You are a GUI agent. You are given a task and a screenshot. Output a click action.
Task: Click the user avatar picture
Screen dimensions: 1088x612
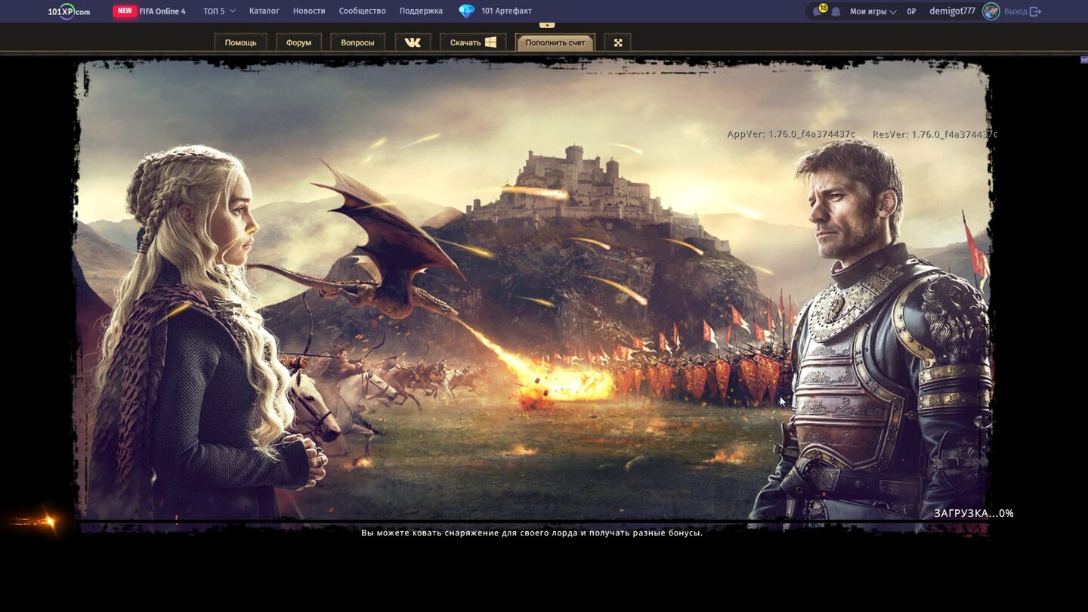[x=991, y=11]
